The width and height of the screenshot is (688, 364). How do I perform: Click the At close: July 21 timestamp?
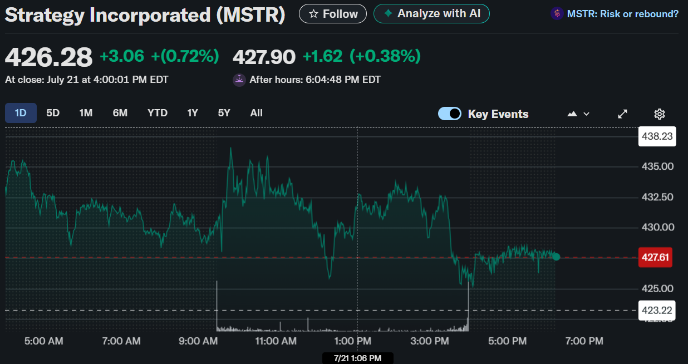87,80
